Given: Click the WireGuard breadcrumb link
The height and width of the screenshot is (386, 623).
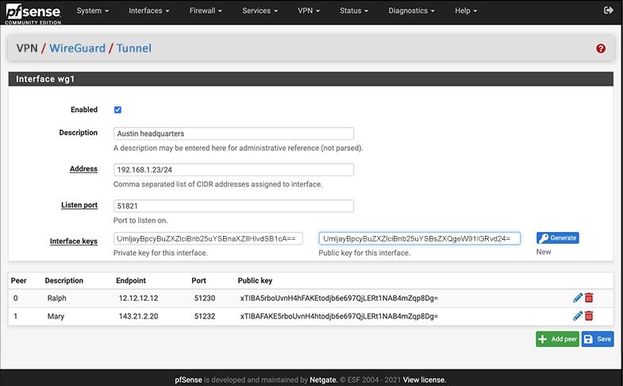Looking at the screenshot, I should tap(78, 48).
